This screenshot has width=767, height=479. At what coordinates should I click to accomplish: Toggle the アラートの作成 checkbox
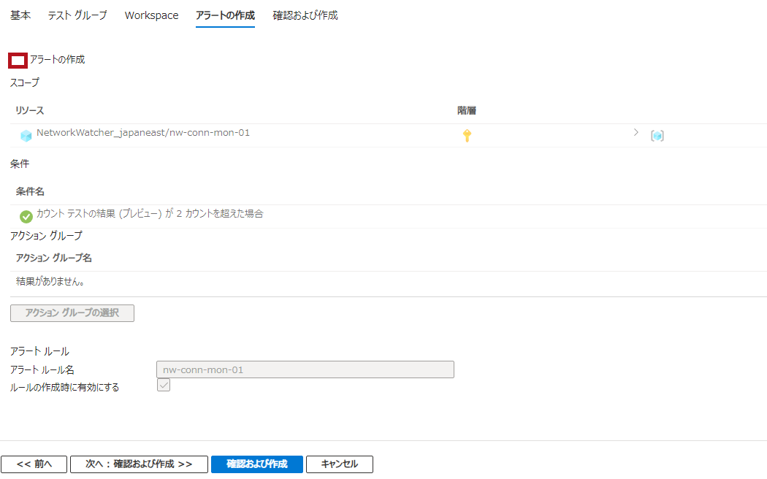pyautogui.click(x=18, y=61)
